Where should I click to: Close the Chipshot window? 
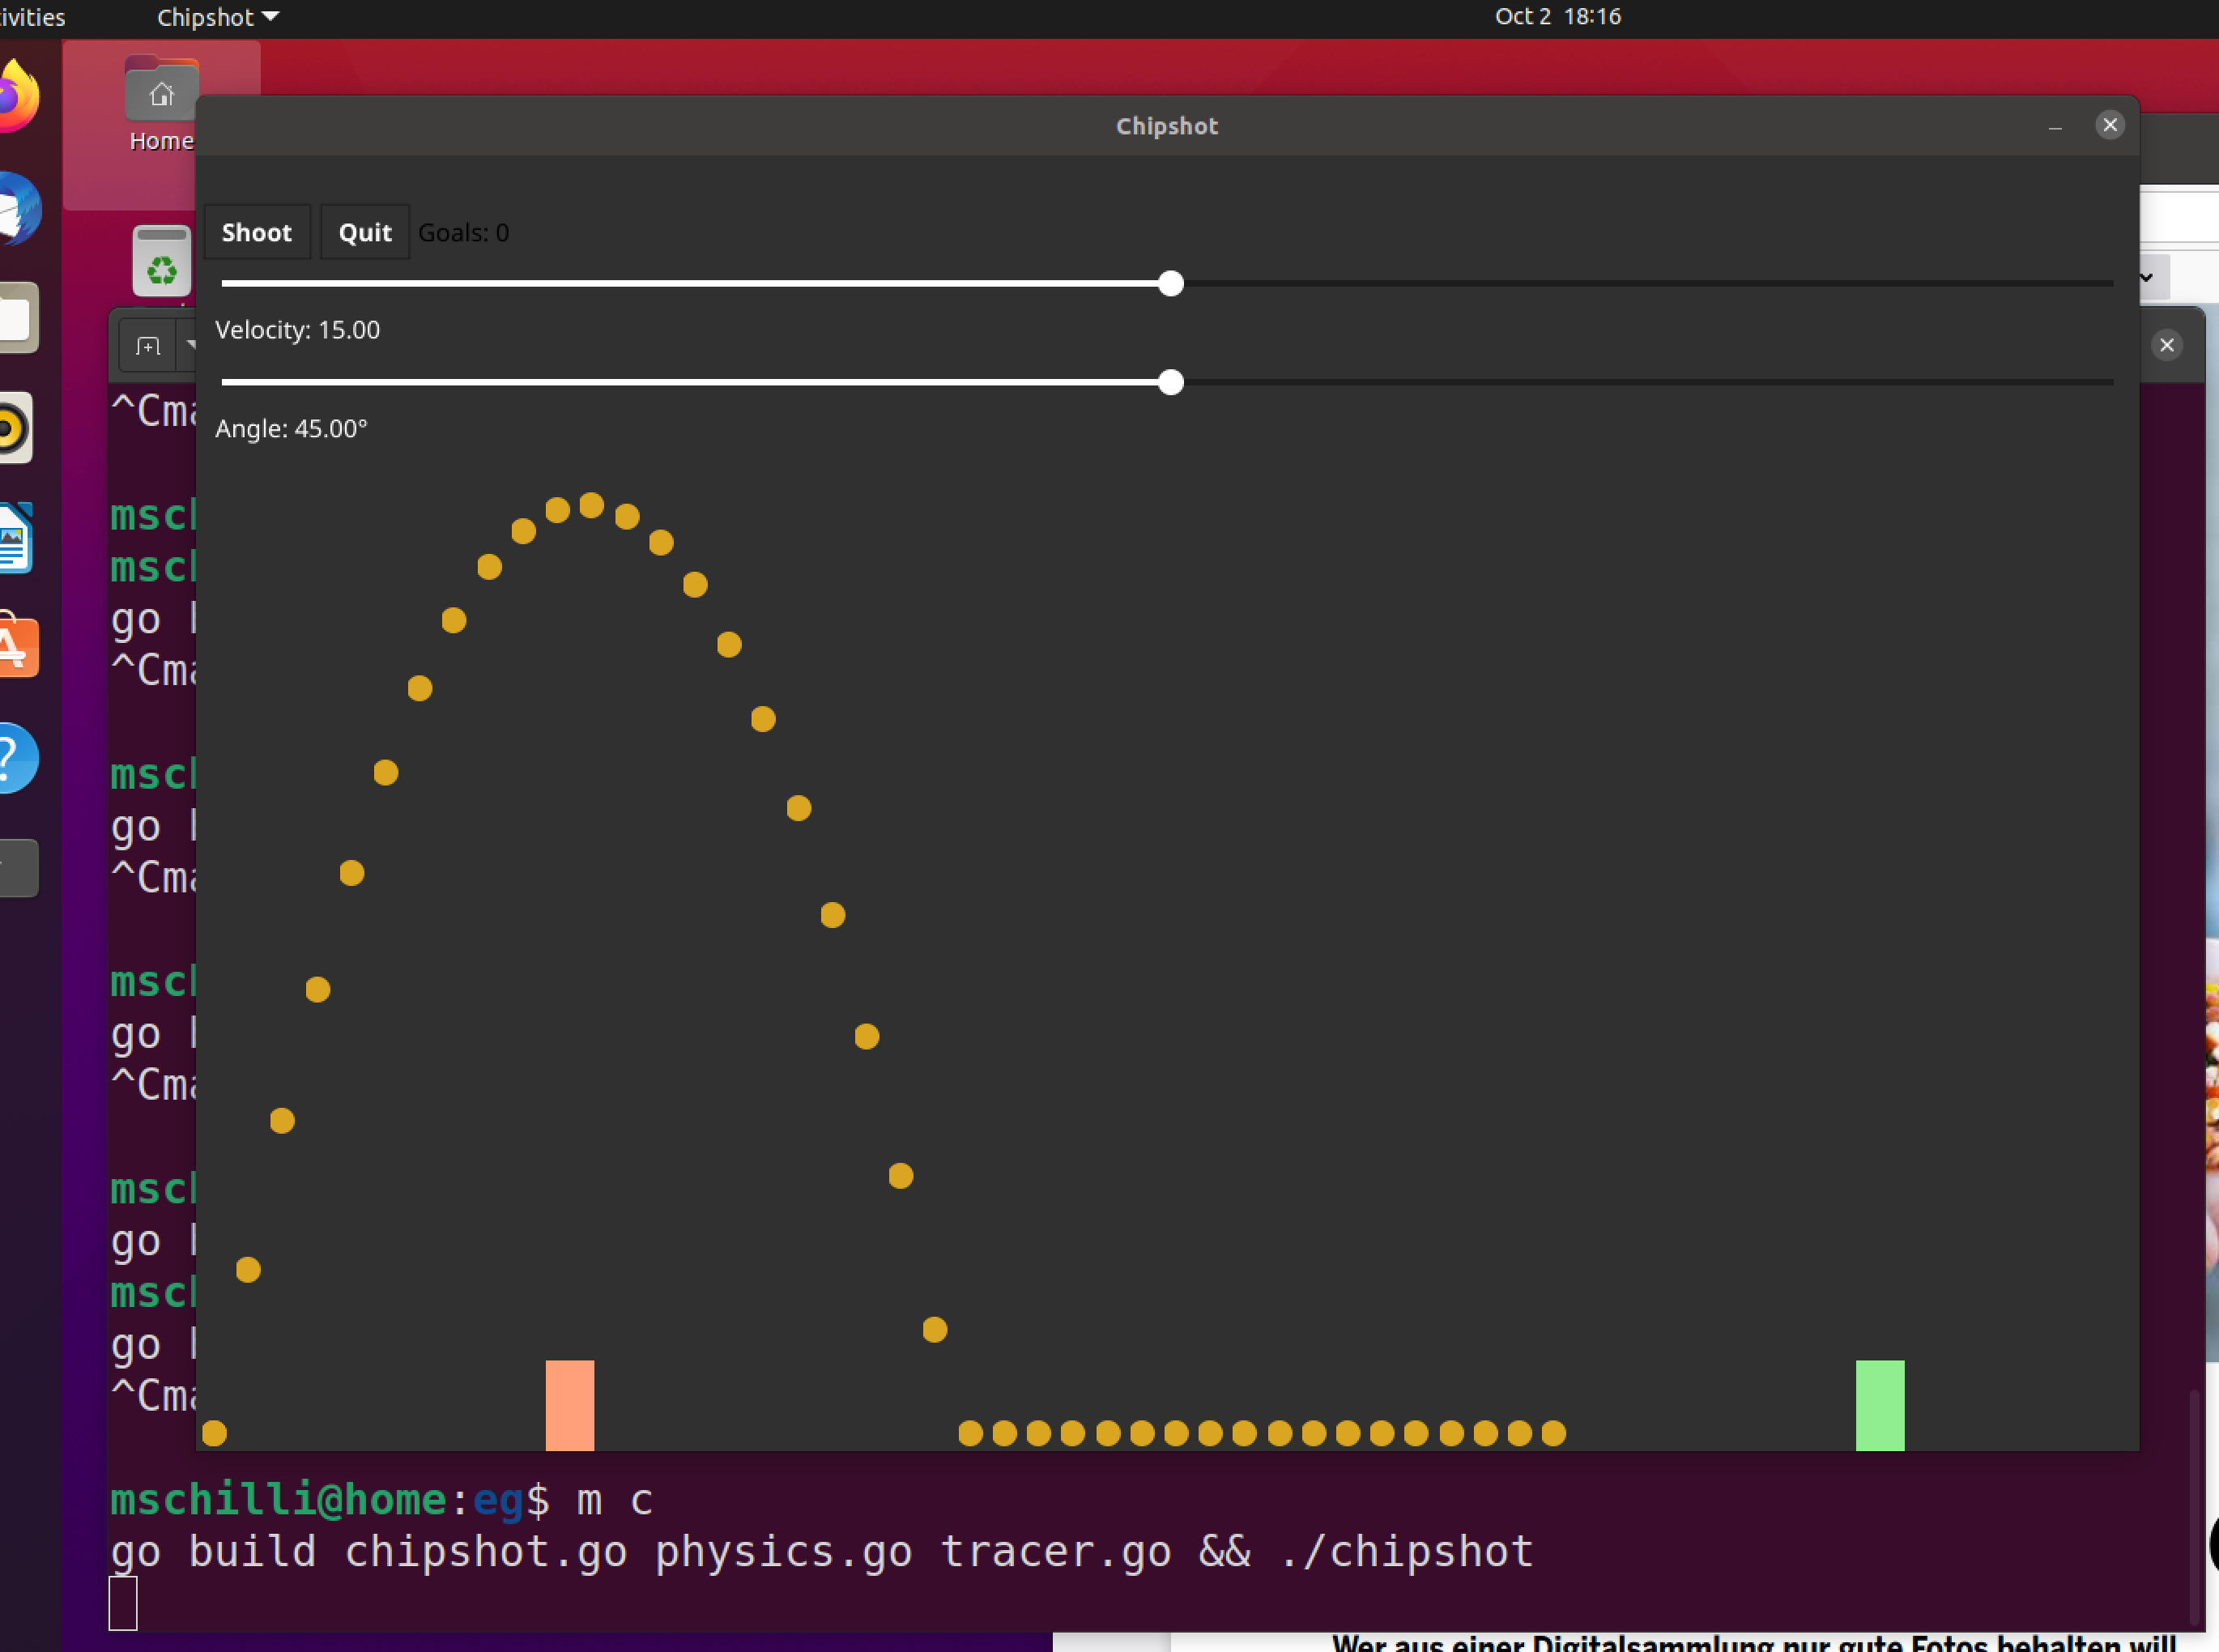(2110, 125)
